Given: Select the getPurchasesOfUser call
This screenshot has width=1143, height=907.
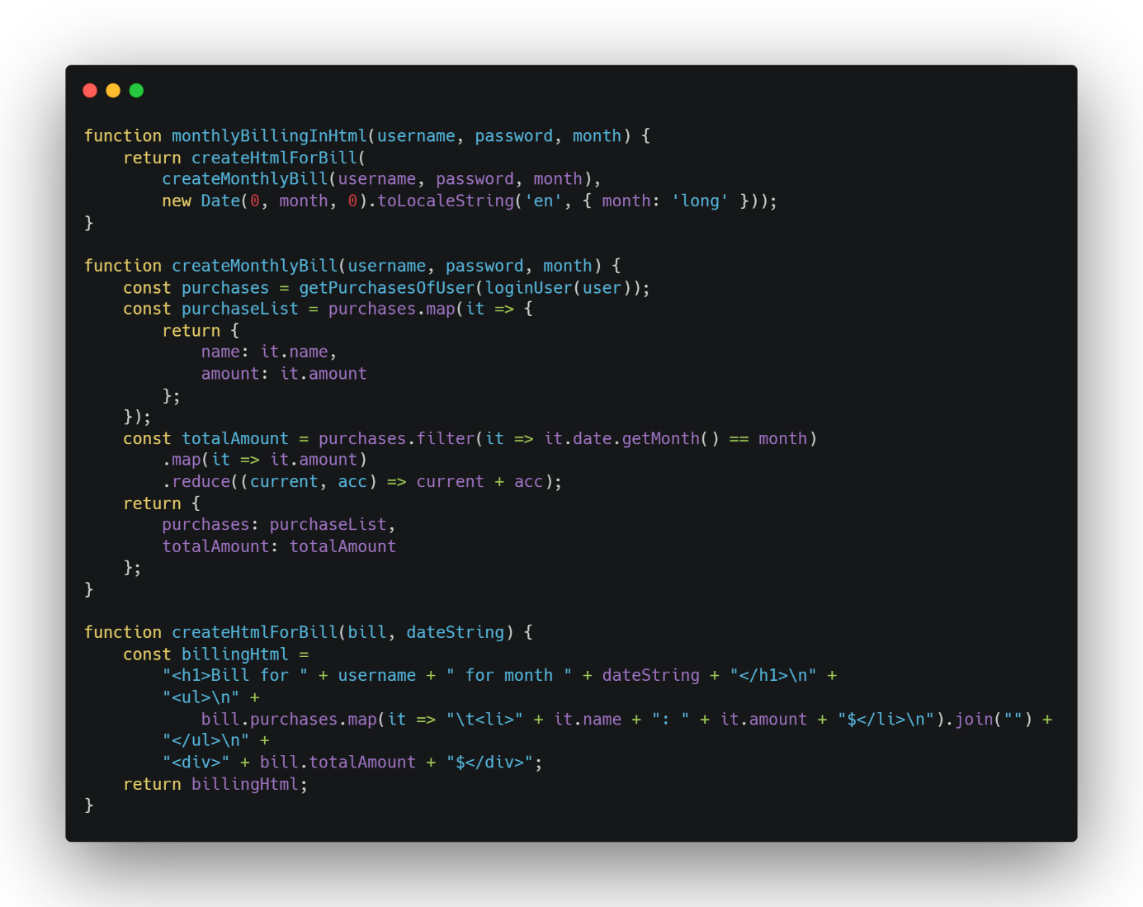Looking at the screenshot, I should 387,288.
